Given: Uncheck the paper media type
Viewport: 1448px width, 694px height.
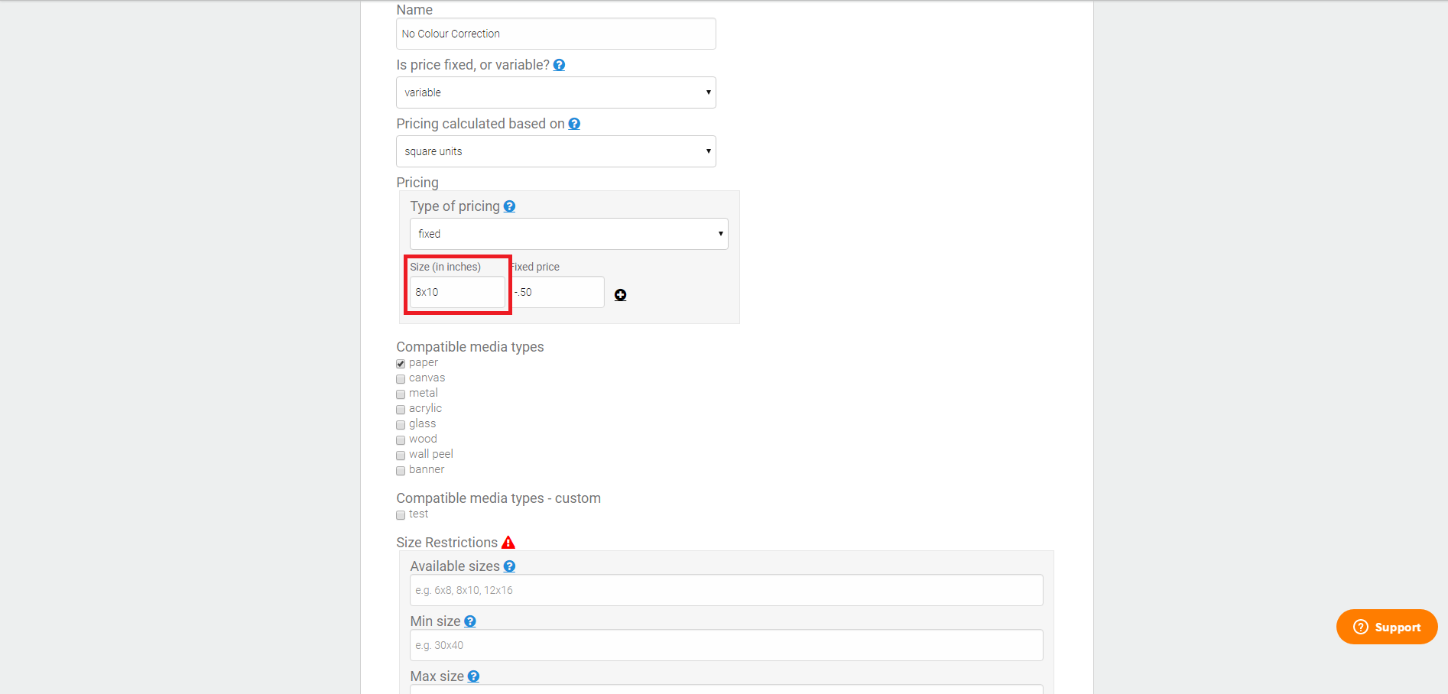Looking at the screenshot, I should click(401, 364).
